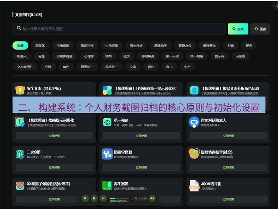Click the JSON file icon
278x209 pixels.
(x=194, y=186)
